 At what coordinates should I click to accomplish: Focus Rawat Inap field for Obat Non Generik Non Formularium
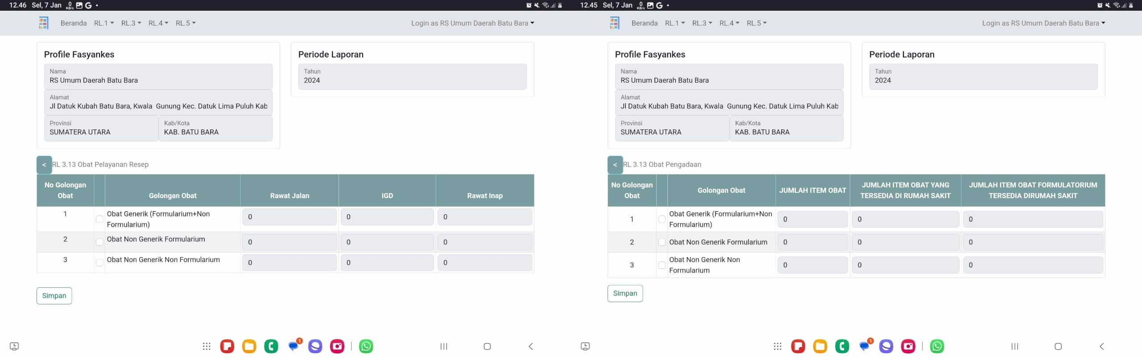[x=485, y=263]
